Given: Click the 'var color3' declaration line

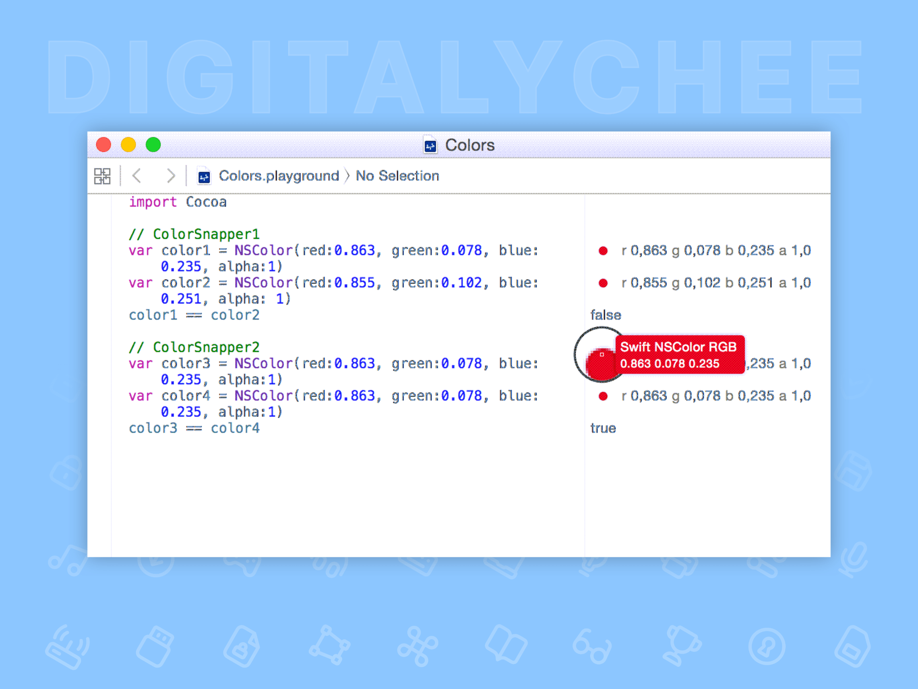Looking at the screenshot, I should 334,363.
